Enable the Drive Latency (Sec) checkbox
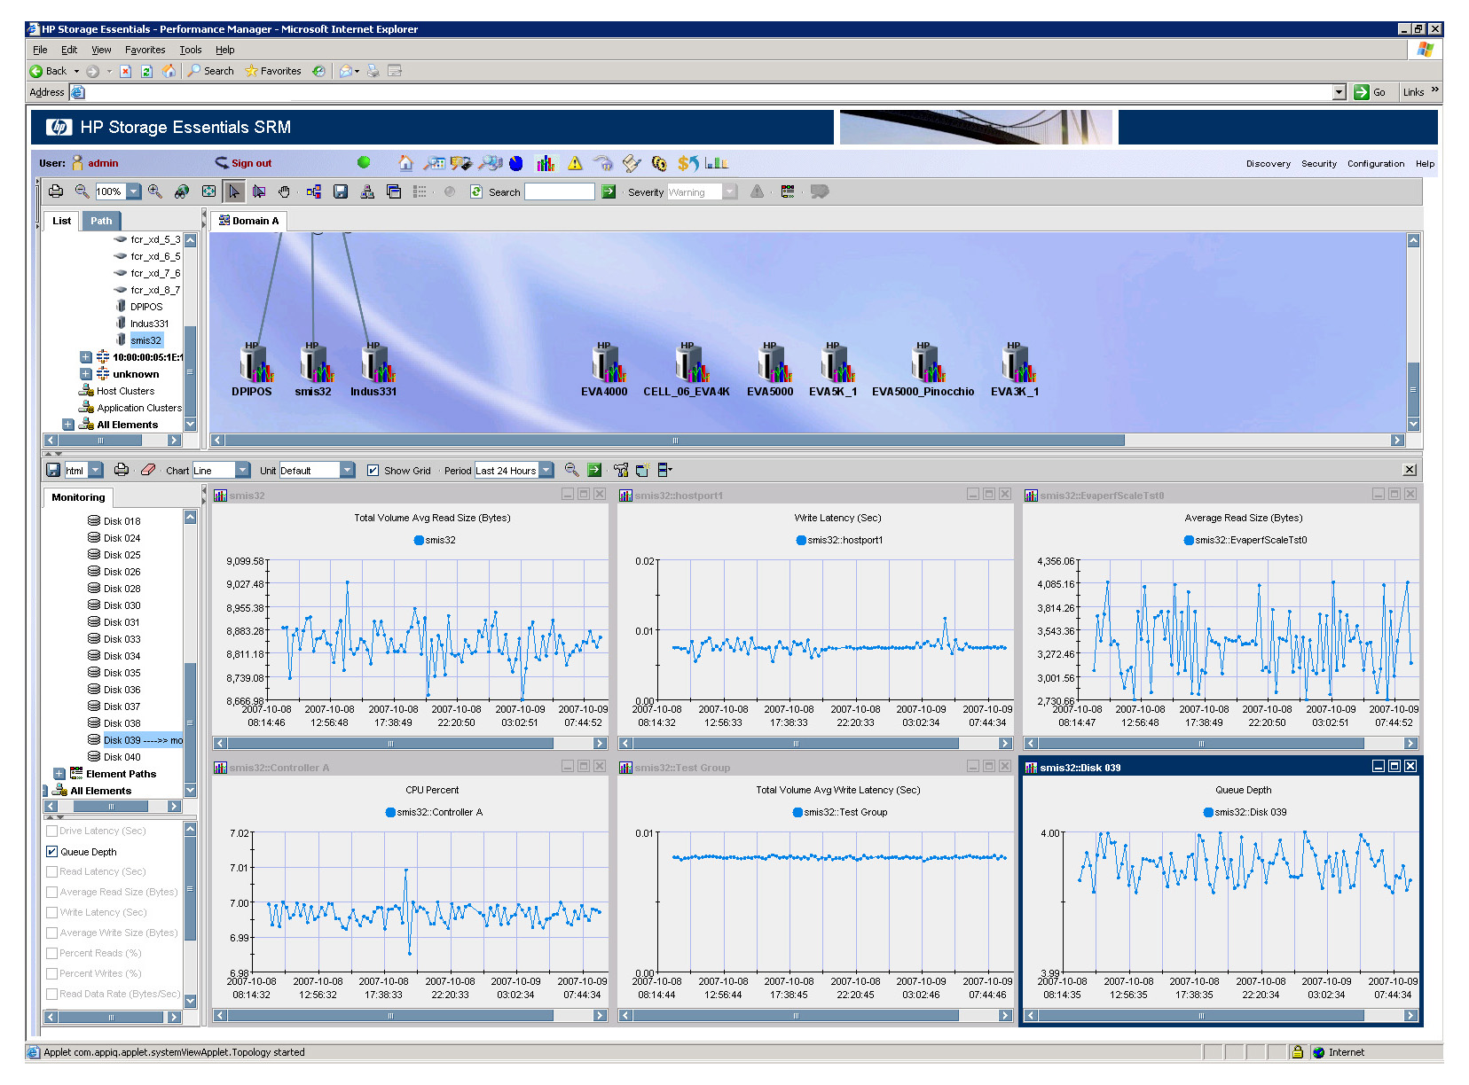The height and width of the screenshot is (1085, 1469). point(51,831)
